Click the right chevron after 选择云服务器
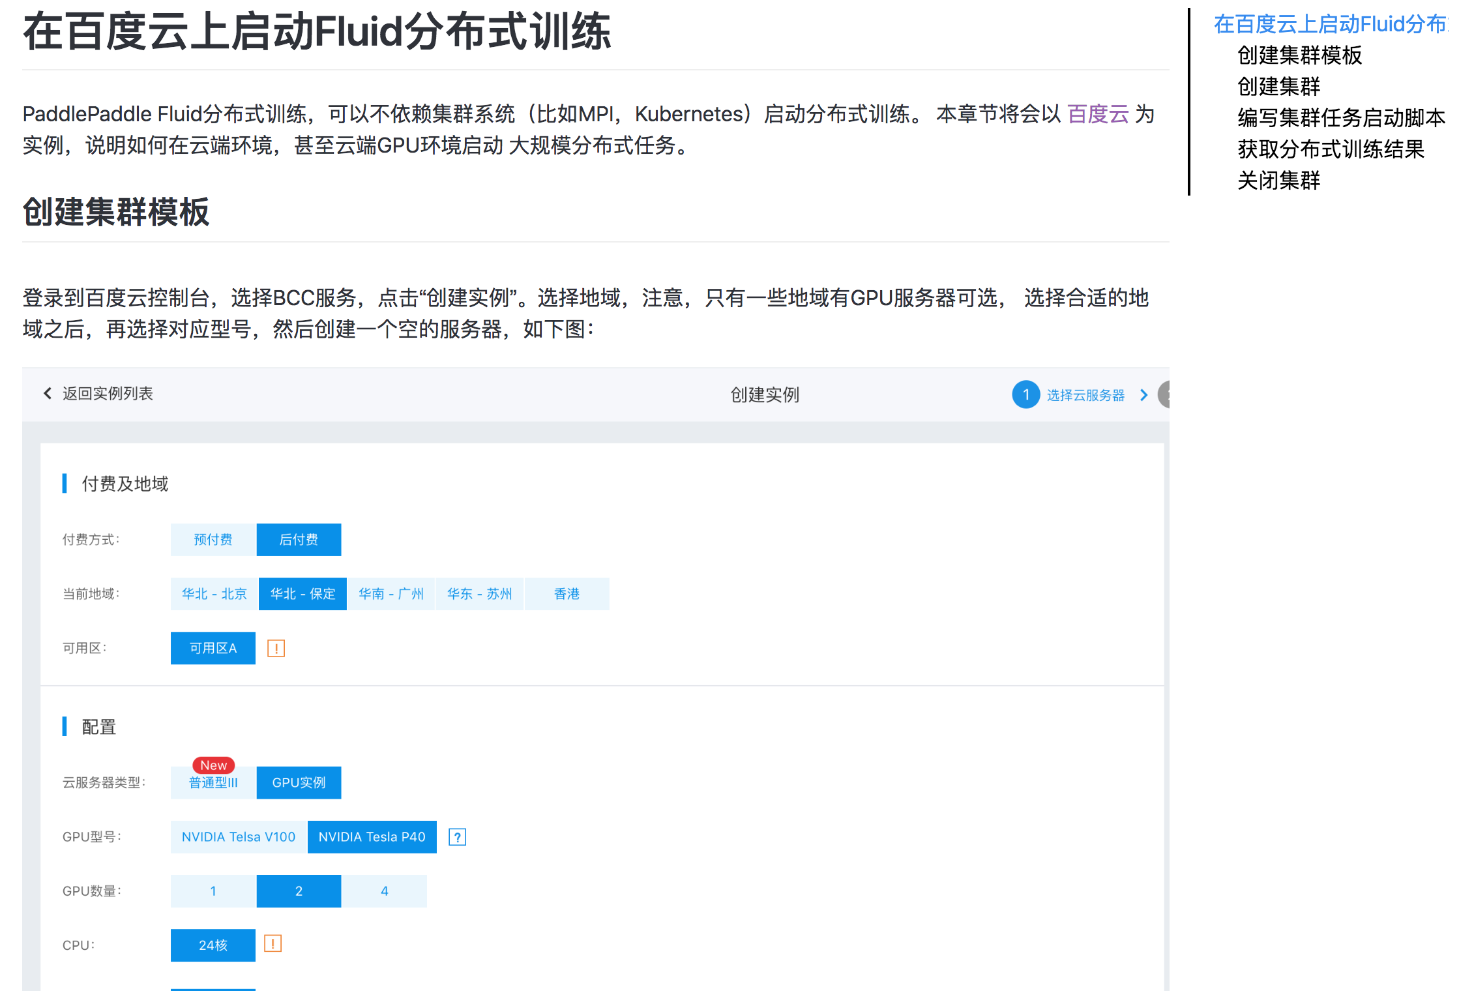The image size is (1459, 991). 1143,395
